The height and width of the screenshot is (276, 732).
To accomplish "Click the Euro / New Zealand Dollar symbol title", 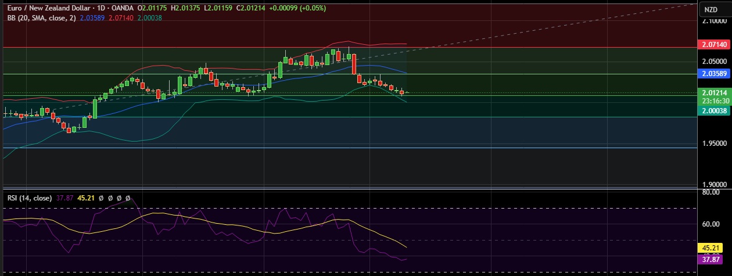I will pos(45,8).
